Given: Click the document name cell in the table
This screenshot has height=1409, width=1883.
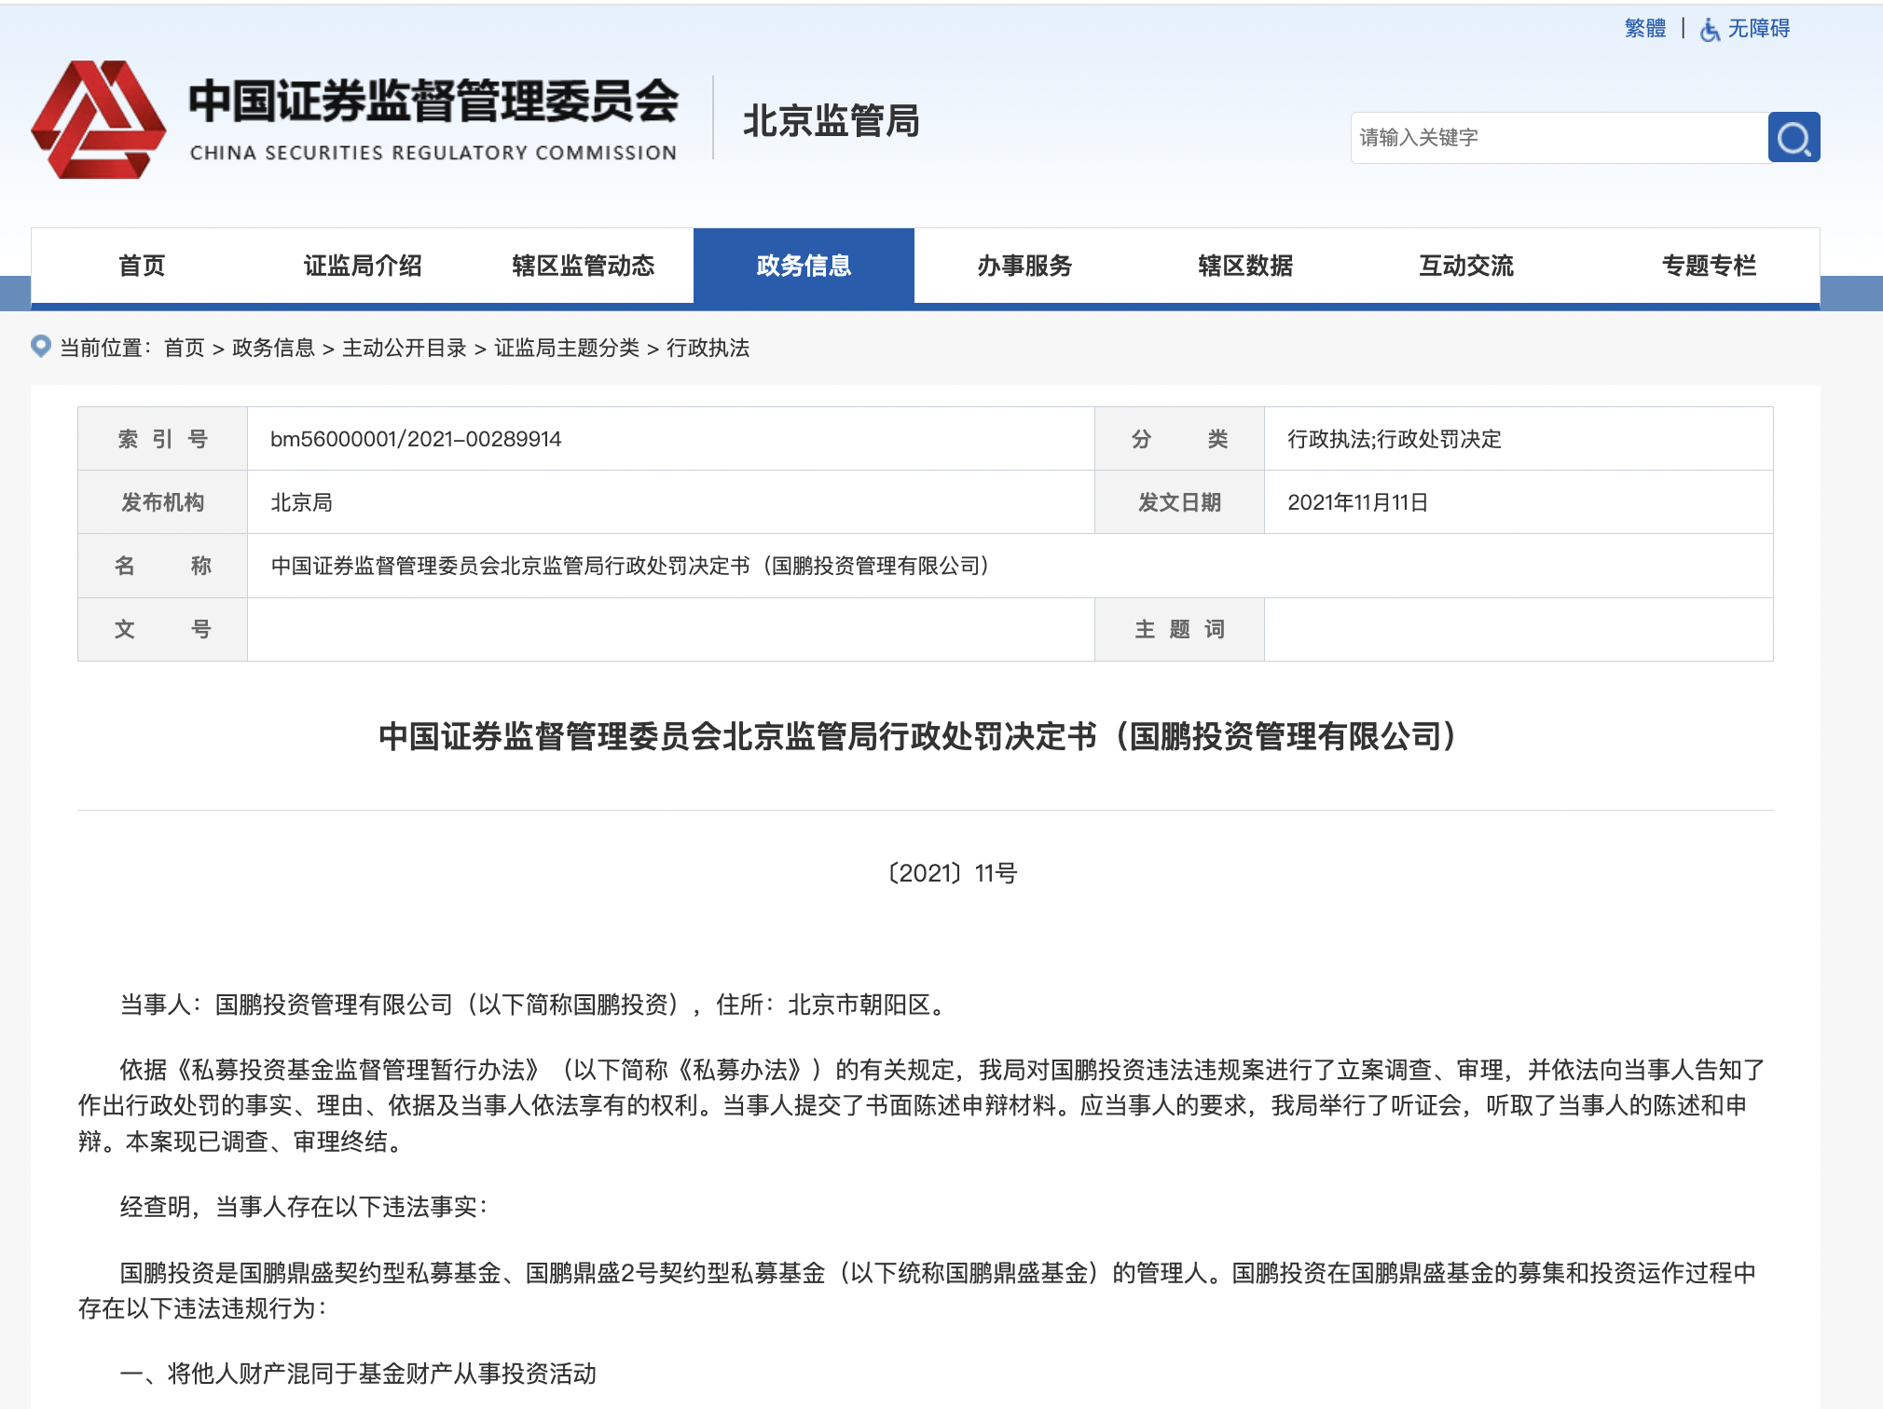Looking at the screenshot, I should 1010,566.
